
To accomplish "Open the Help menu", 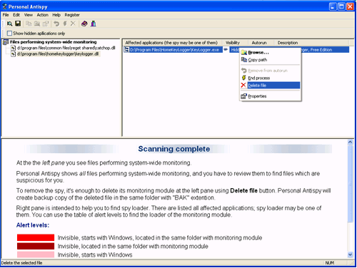I will coord(56,15).
